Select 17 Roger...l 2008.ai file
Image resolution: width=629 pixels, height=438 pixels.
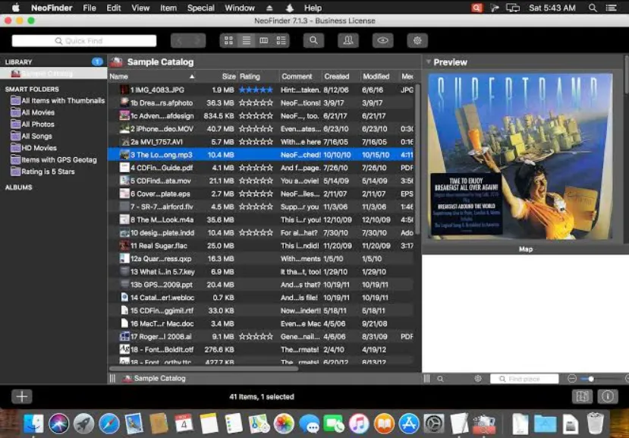[x=261, y=336]
